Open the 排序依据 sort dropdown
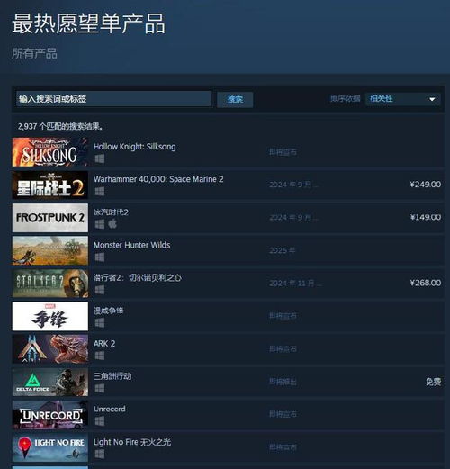The height and width of the screenshot is (469, 450). click(x=402, y=99)
